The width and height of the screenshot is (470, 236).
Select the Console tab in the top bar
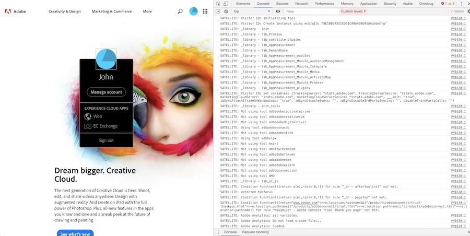(x=263, y=4)
